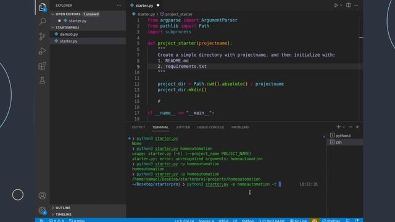The image size is (395, 222).
Task: Change the Python language mode in the status bar
Action: click(248, 220)
